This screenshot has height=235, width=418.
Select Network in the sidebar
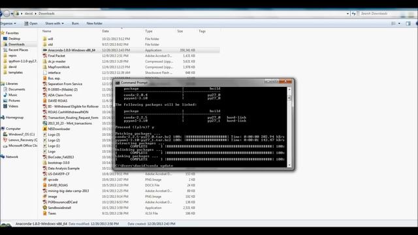12,157
